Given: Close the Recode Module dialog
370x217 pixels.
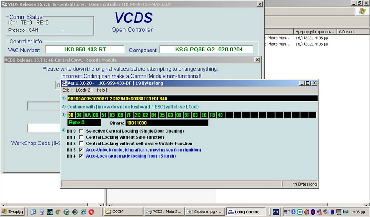Looking at the screenshot, I should (x=257, y=60).
